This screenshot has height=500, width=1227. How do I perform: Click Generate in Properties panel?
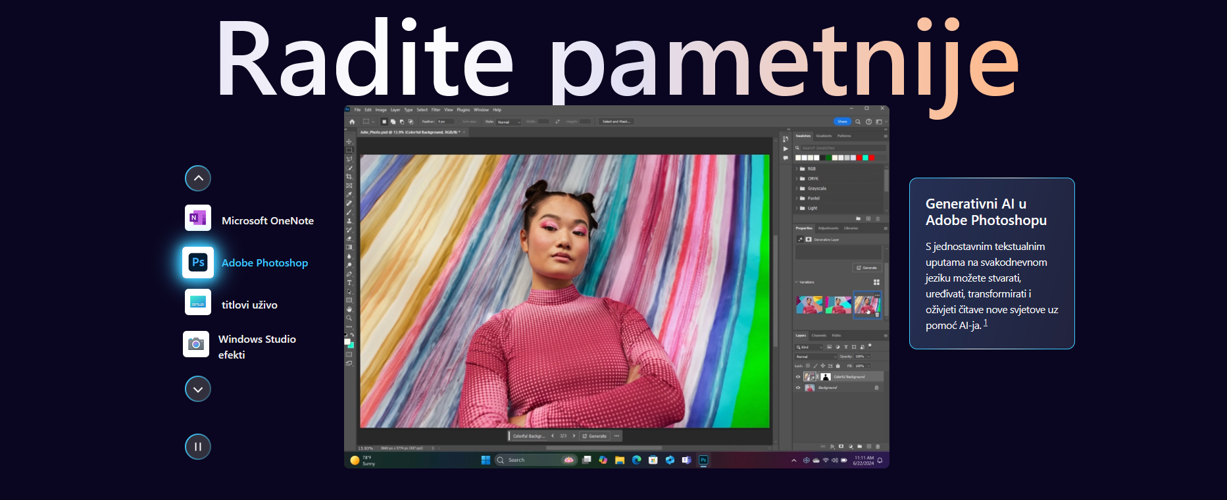point(867,268)
